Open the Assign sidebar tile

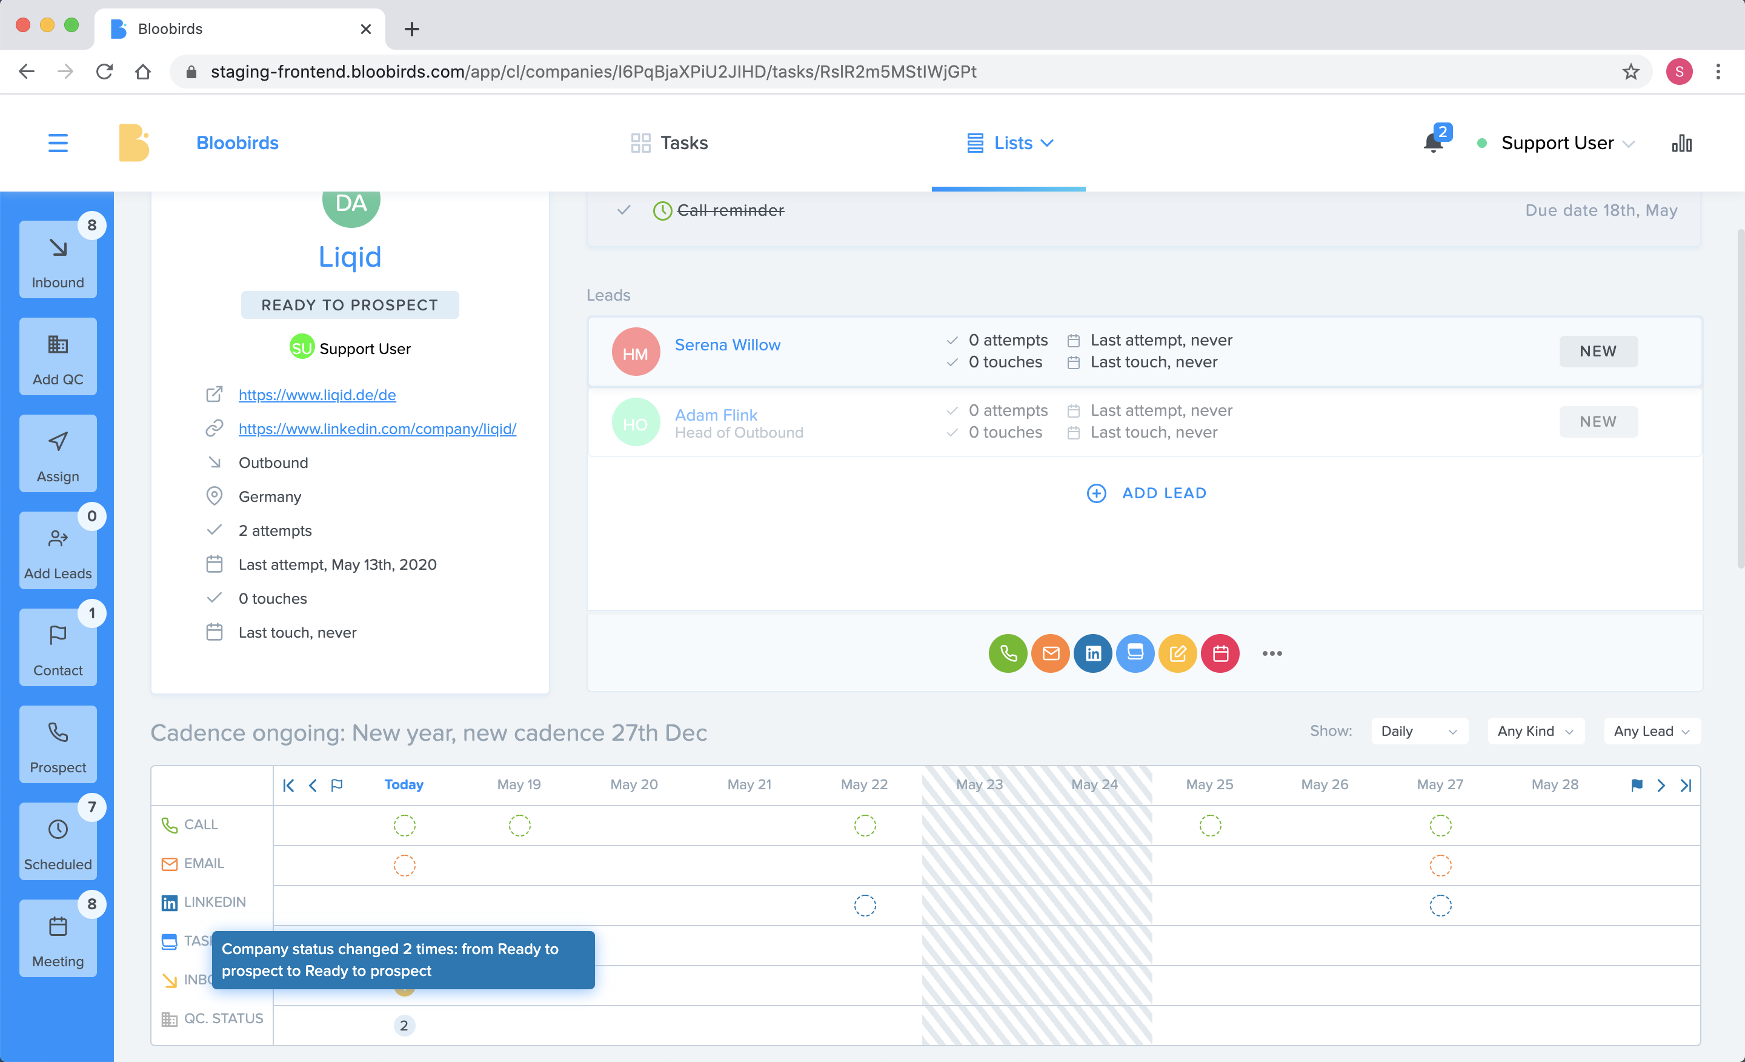(x=58, y=453)
